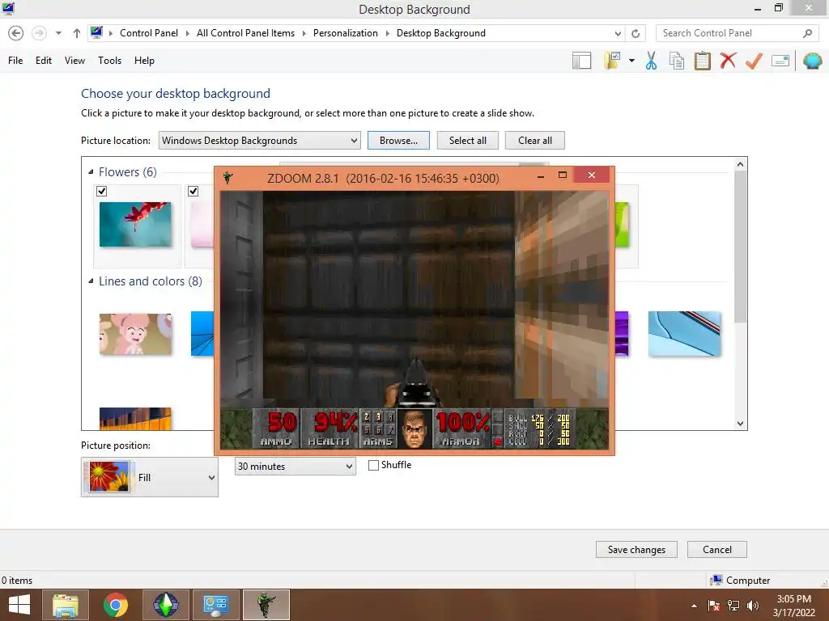Click the 50 AMMO counter in ZDOOM
Viewport: 829px width, 621px height.
pyautogui.click(x=277, y=429)
